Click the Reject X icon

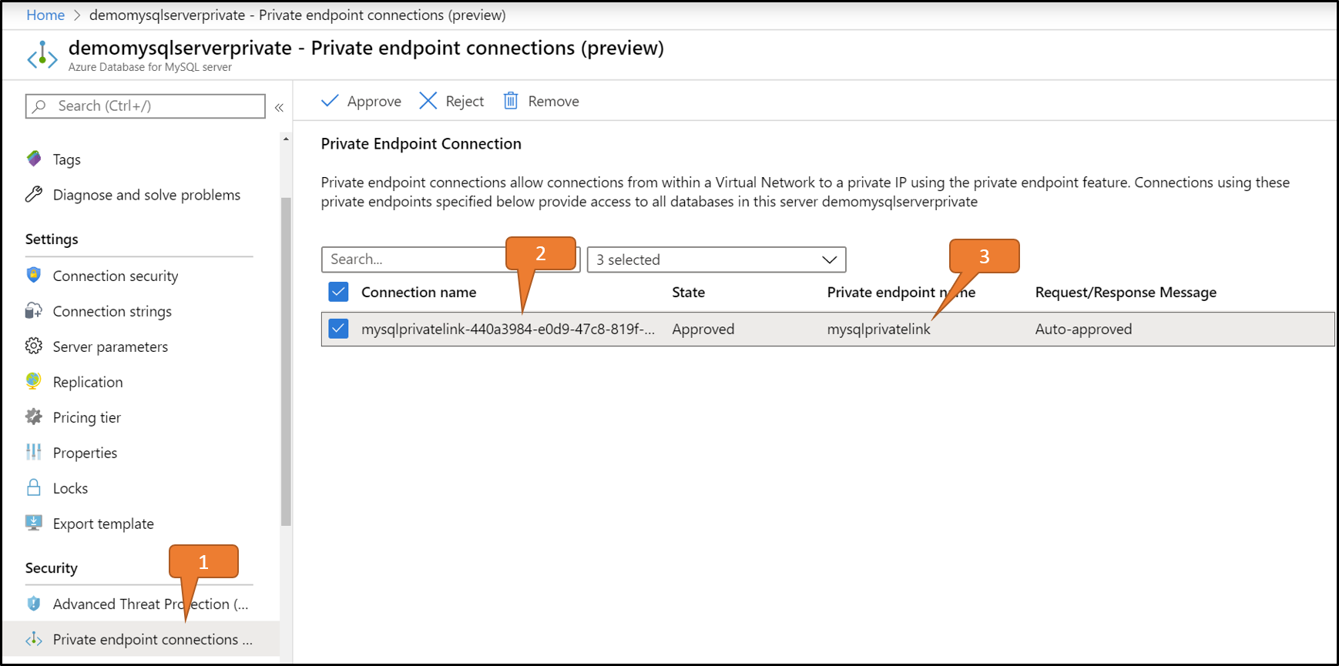tap(428, 101)
